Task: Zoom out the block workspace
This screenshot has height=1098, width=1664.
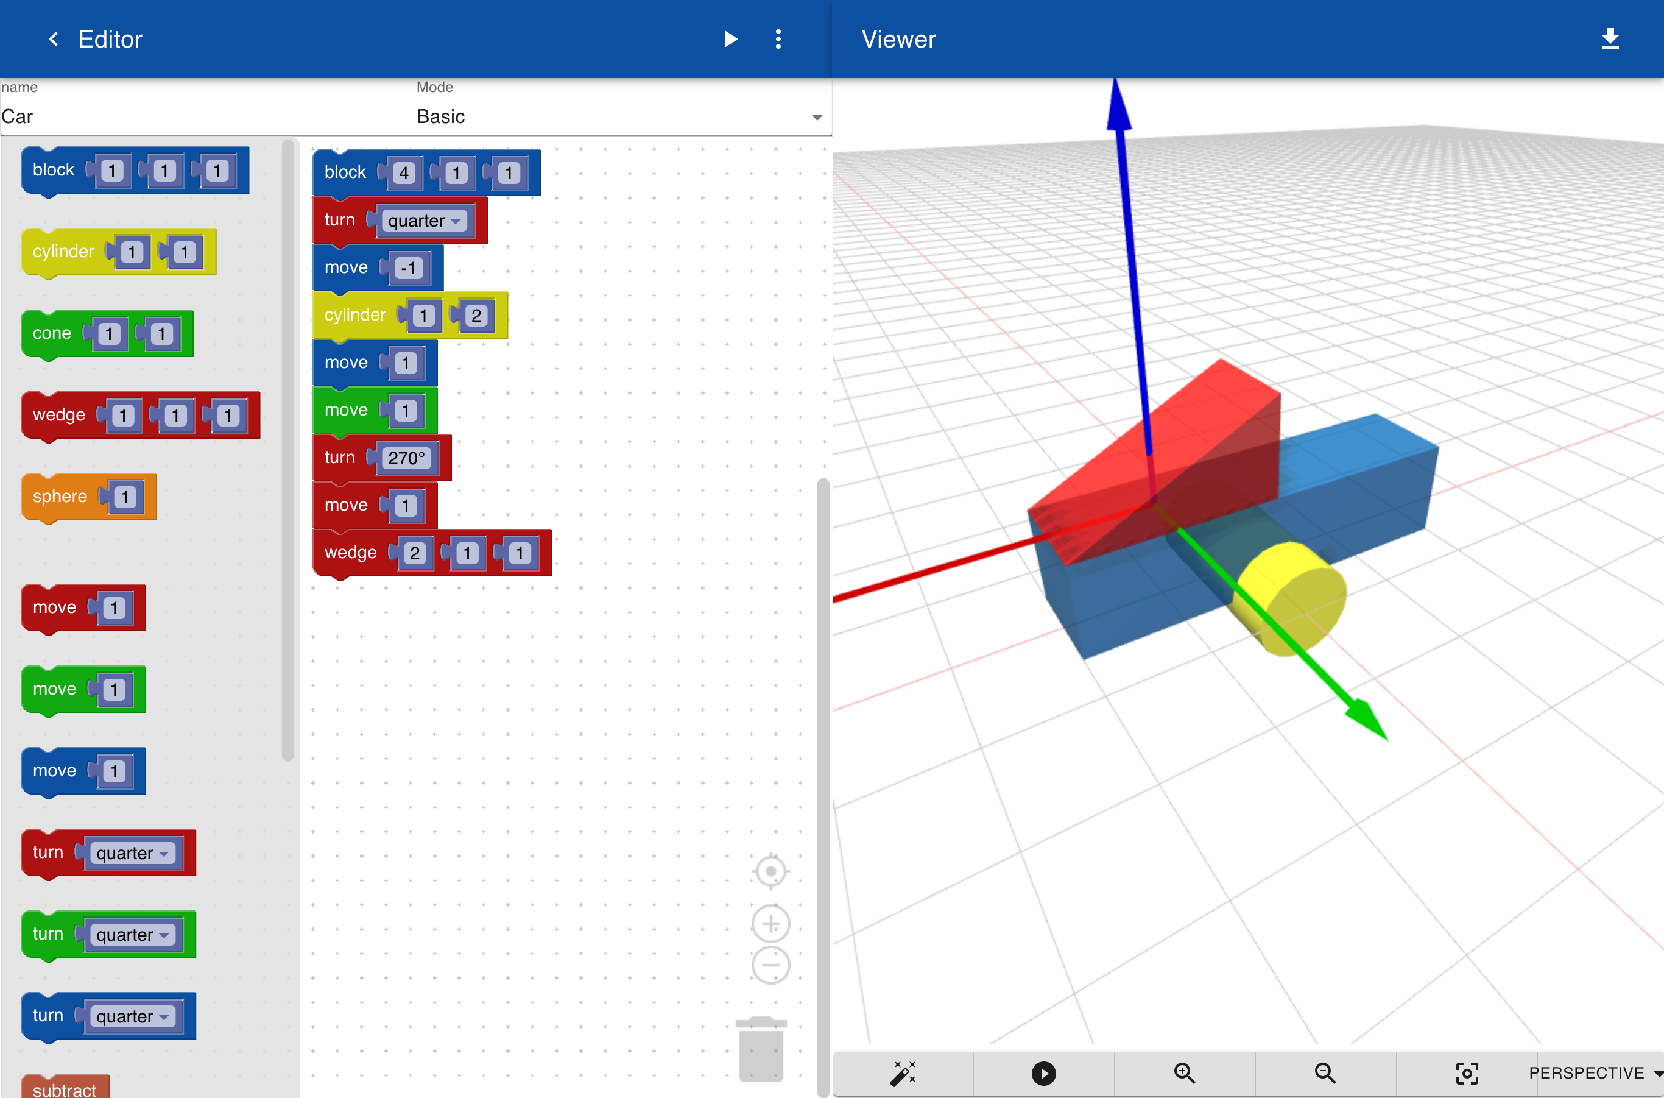Action: (770, 965)
